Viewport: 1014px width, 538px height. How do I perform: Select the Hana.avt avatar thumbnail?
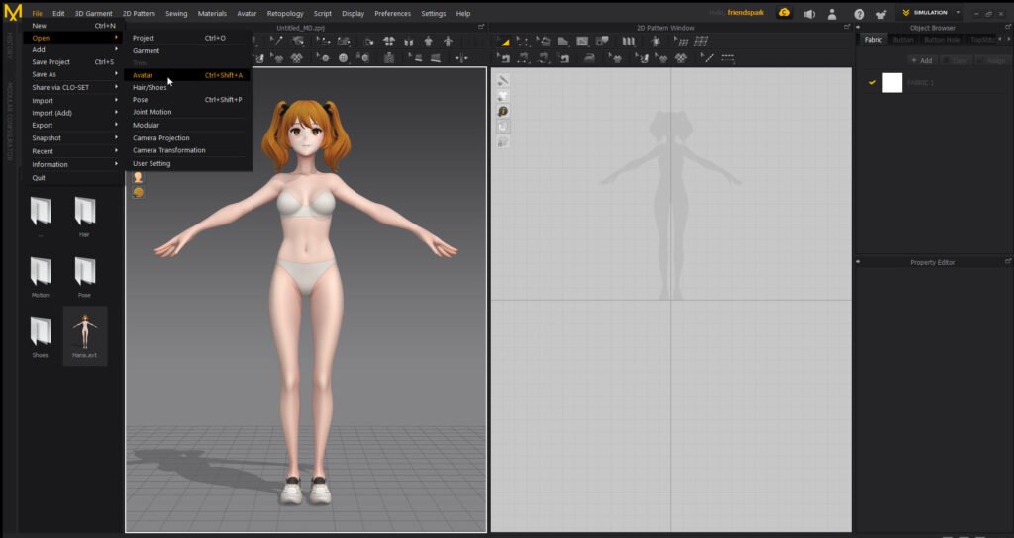point(85,333)
